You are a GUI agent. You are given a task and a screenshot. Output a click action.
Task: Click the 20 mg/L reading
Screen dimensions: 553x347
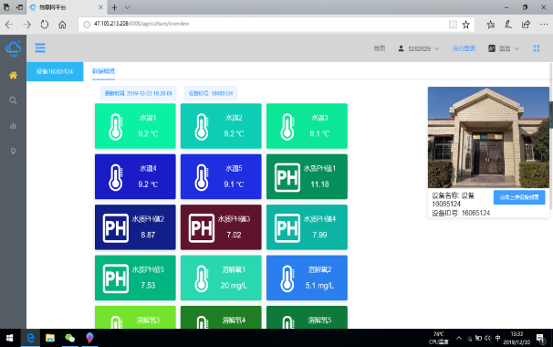[x=234, y=286]
